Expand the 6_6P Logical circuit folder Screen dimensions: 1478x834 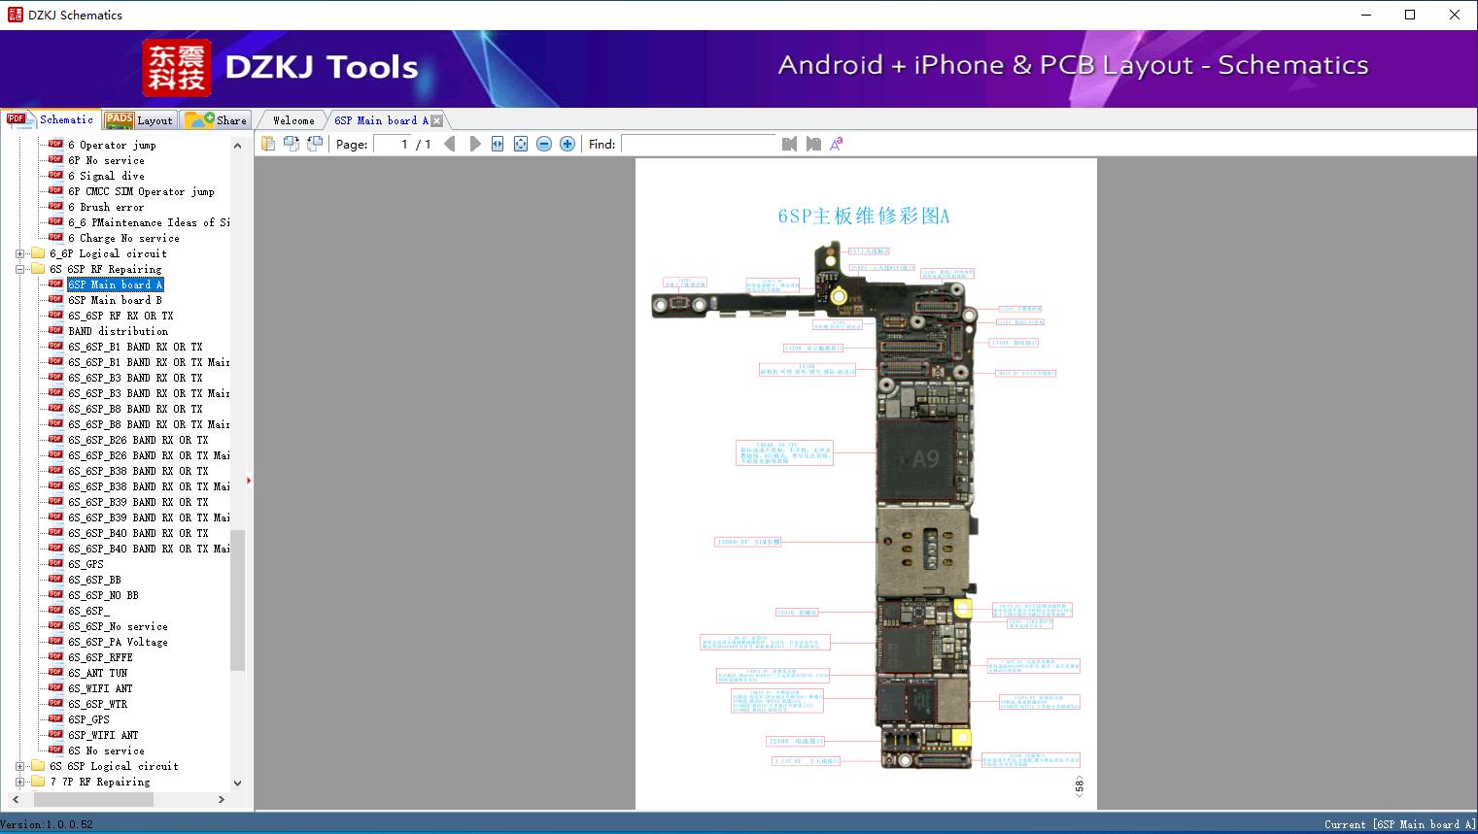pyautogui.click(x=20, y=253)
